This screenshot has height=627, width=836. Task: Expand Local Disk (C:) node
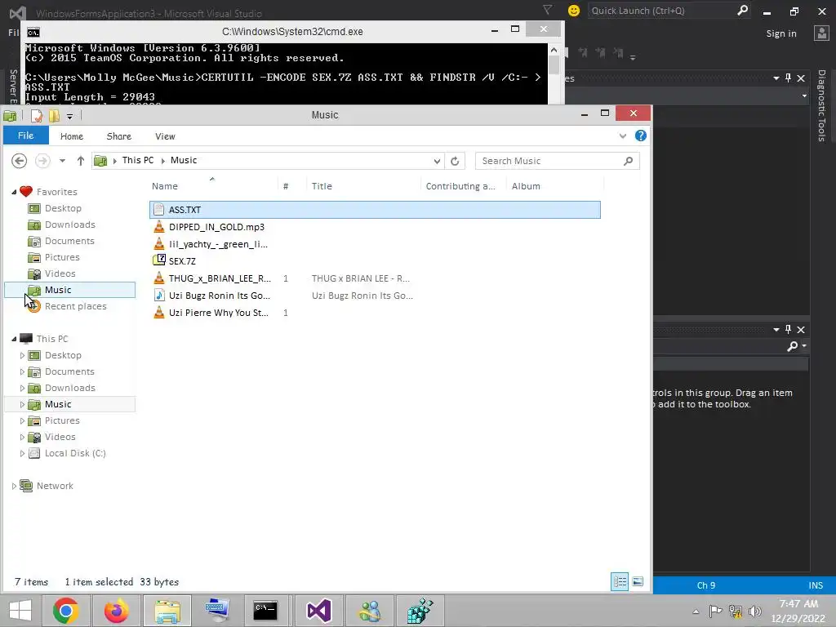click(x=22, y=453)
